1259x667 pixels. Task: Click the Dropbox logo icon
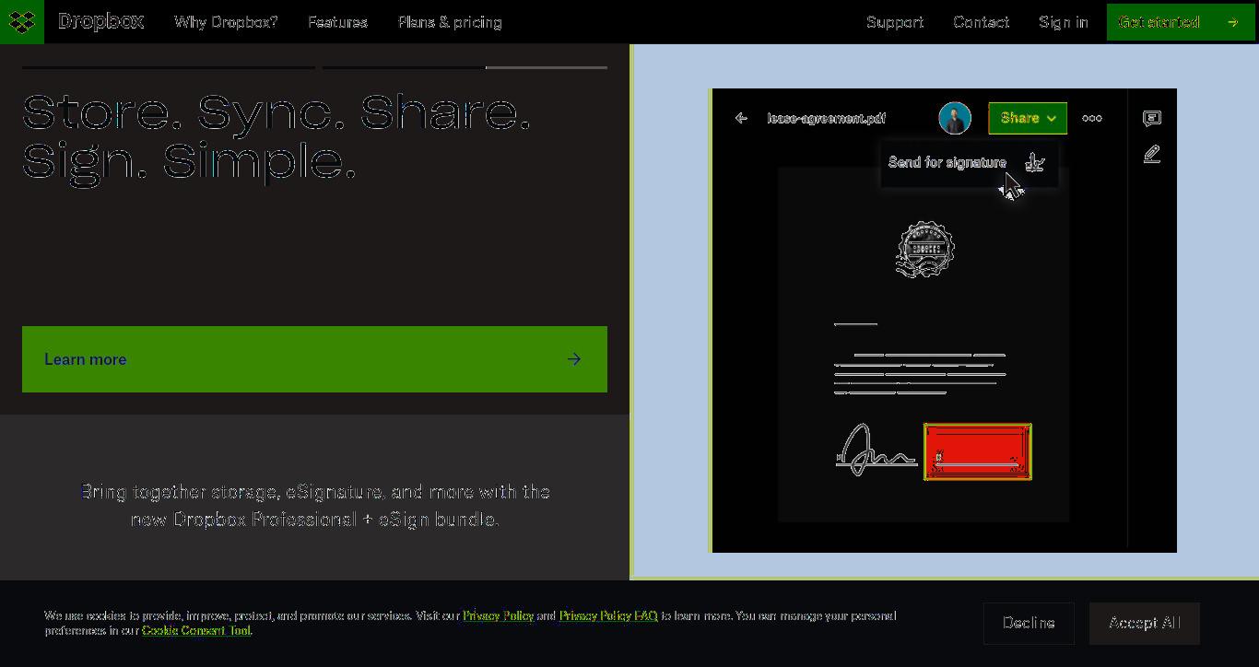(22, 21)
